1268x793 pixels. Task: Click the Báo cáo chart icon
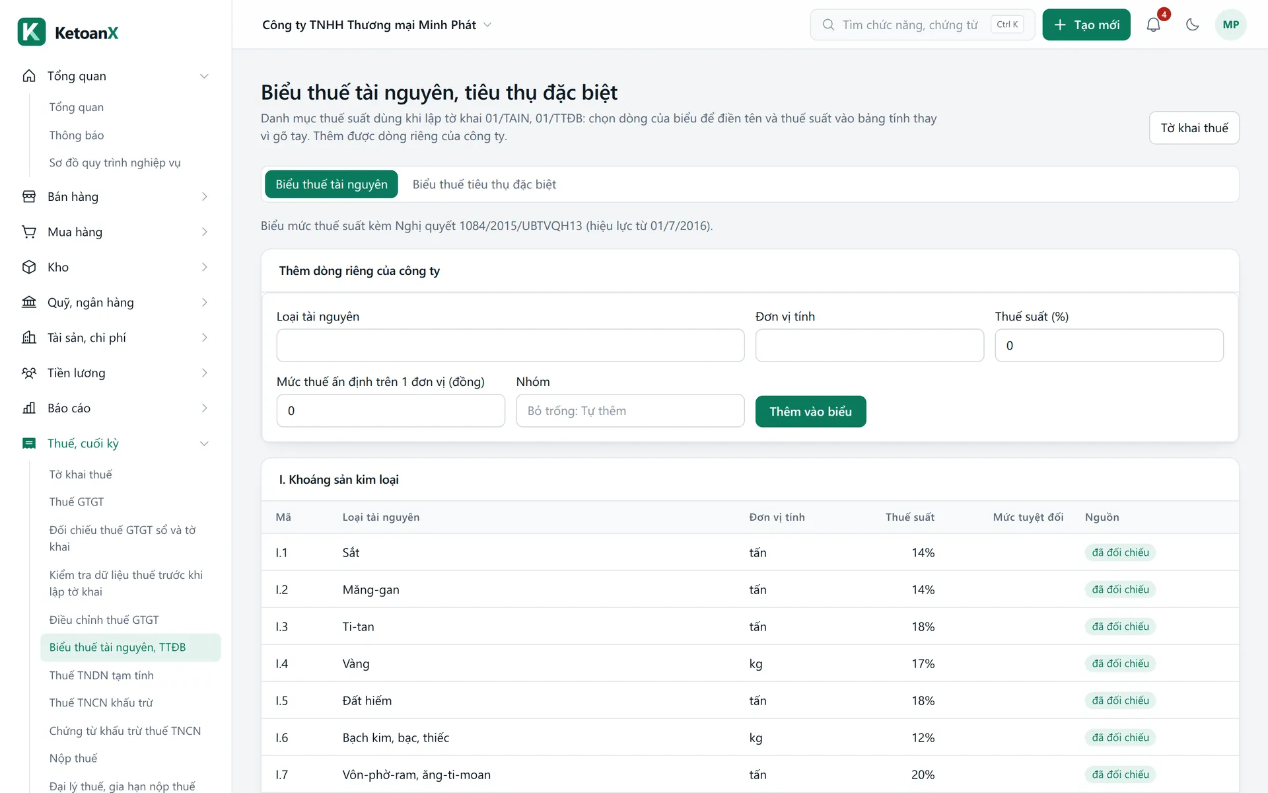point(29,408)
